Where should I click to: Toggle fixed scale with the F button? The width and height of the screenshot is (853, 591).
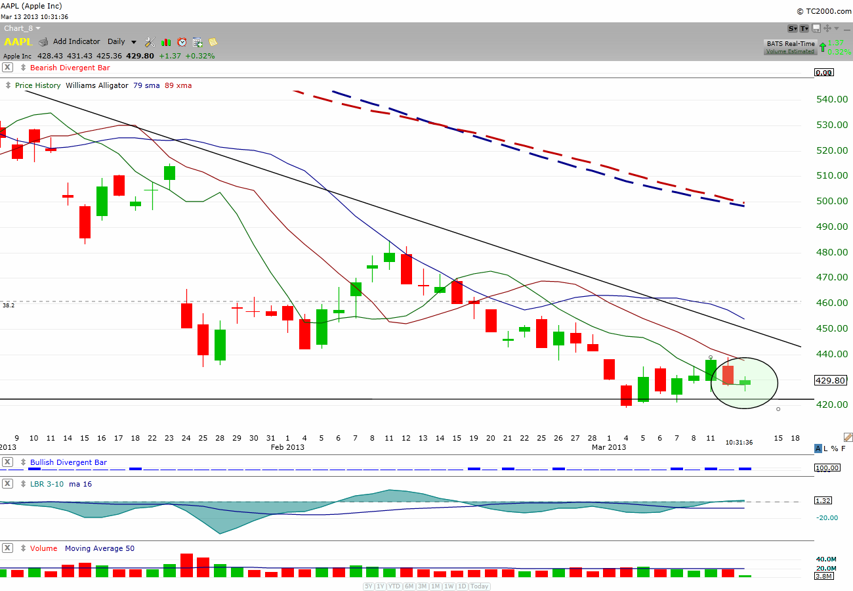coord(844,449)
